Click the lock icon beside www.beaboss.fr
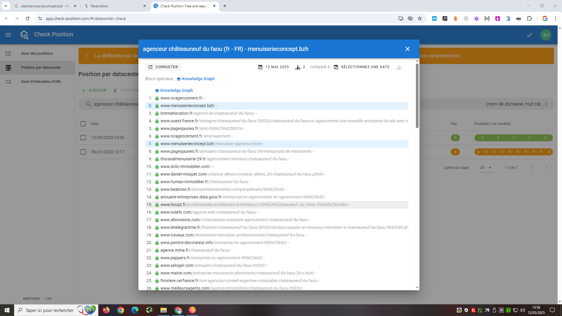562x316 pixels. point(157,189)
